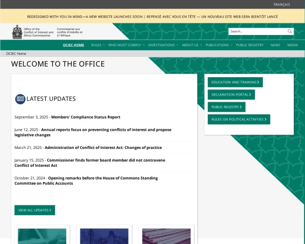
Task: Open the blue Parliament building thumbnail card
Action: [104, 236]
